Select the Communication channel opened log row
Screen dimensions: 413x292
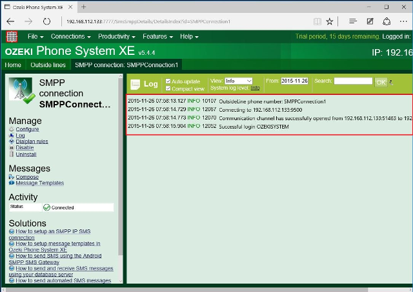270,118
